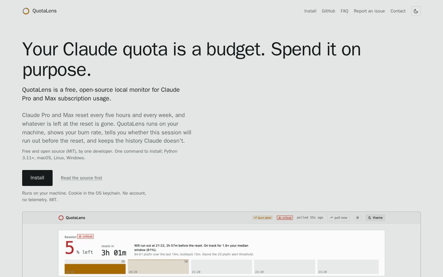Click the "84.61 pts/hr over the last 14m" line

(x=194, y=254)
